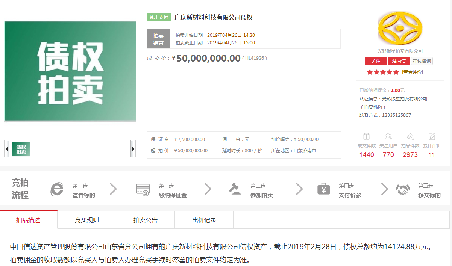Viewport: 452px width, 266px height.
Task: Click lot code HL41926
Action: [254, 58]
